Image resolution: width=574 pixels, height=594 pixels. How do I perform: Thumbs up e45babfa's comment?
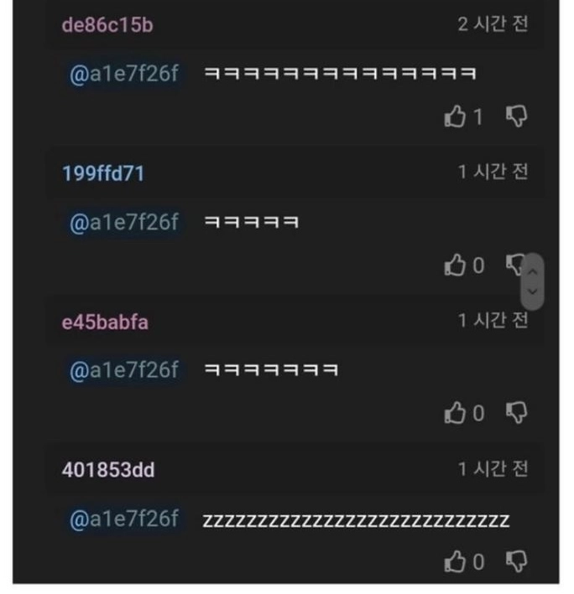[x=455, y=412]
